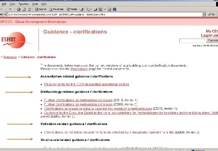Click the 'Methodology related guidance / clarifications' heading

tap(77, 92)
